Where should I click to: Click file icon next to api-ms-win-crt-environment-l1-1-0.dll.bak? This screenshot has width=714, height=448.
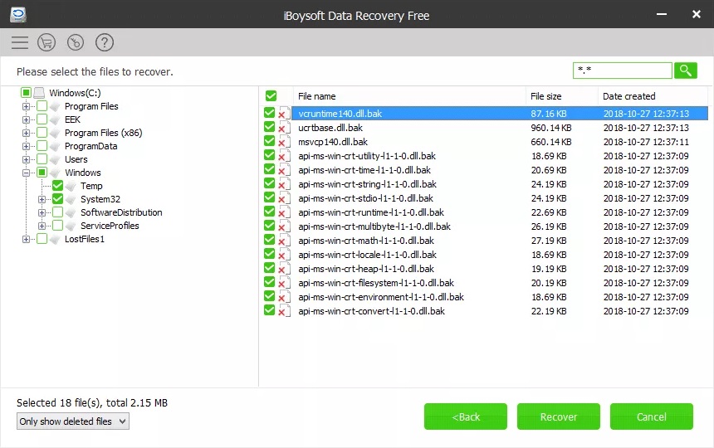coord(284,297)
